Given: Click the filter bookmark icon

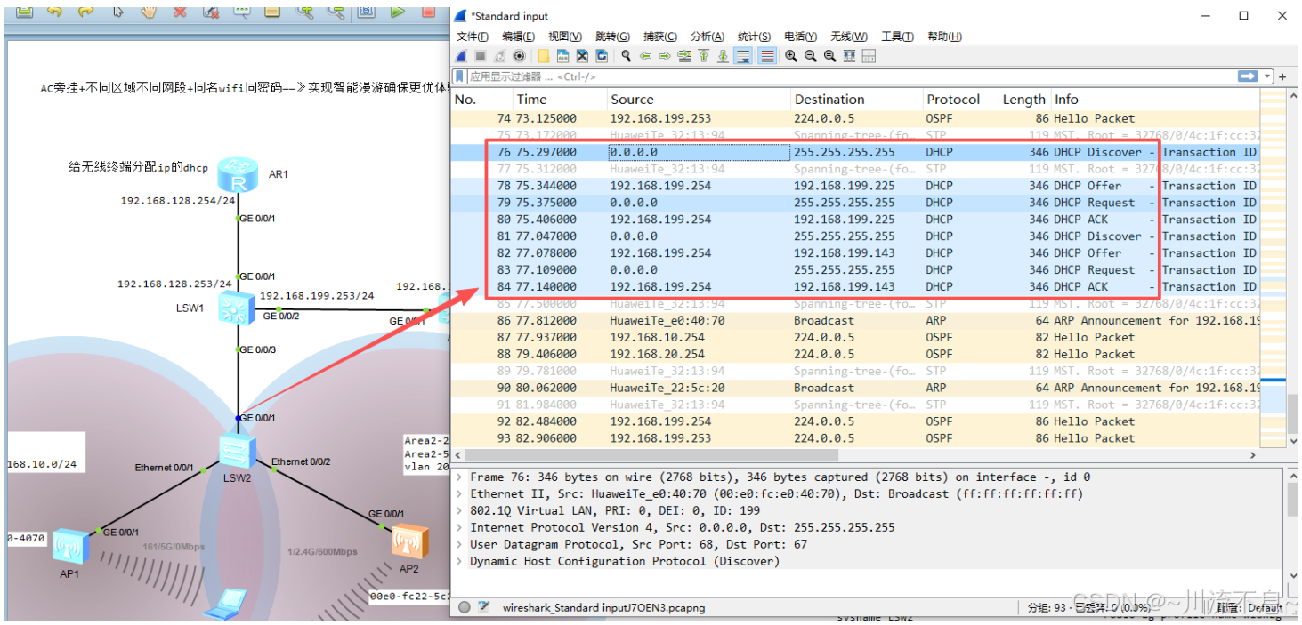Looking at the screenshot, I should (x=460, y=76).
